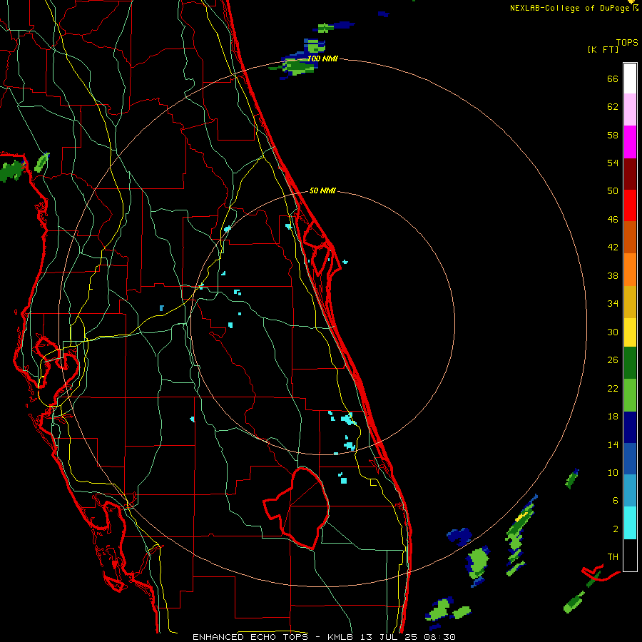
Task: Select the 58 value on the legend
Action: pyautogui.click(x=613, y=135)
